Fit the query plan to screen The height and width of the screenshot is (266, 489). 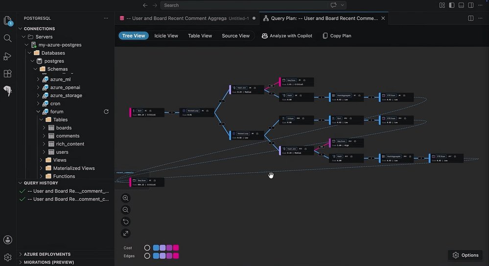[126, 233]
